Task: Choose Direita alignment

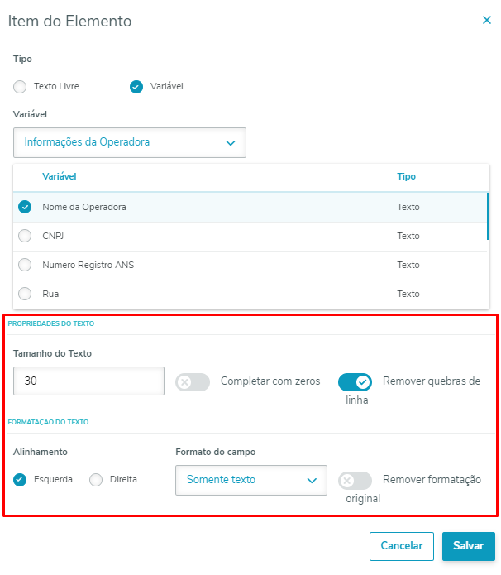Action: point(96,480)
